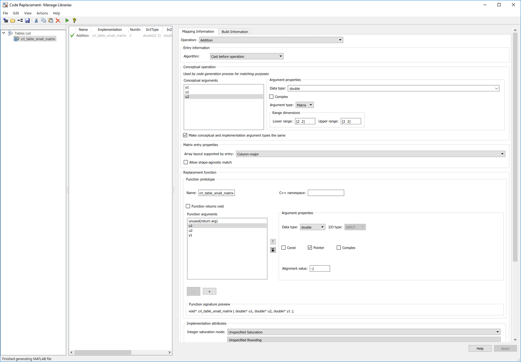Check Function returns void
Screen dimensions: 521x362
(188, 206)
